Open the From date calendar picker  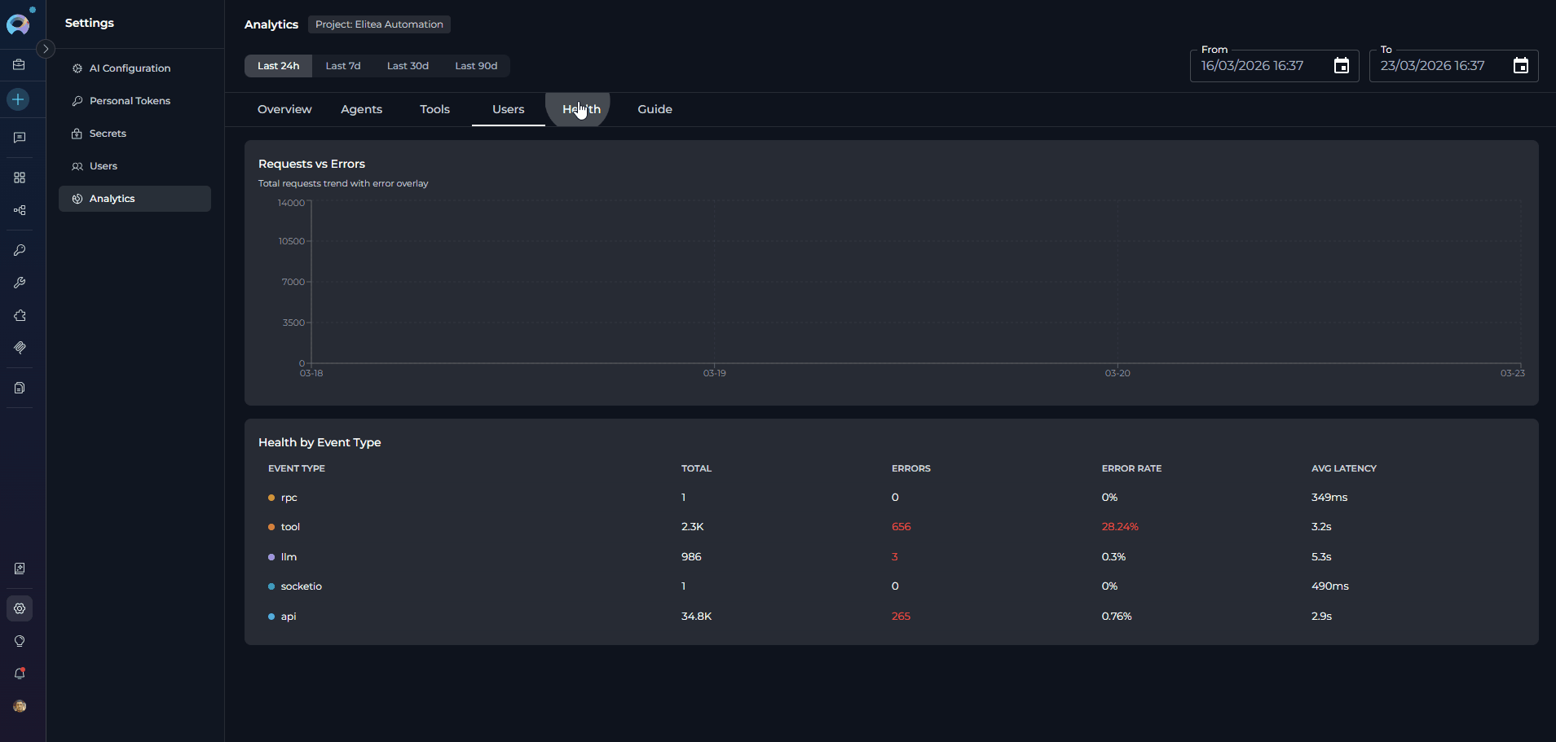(1341, 66)
